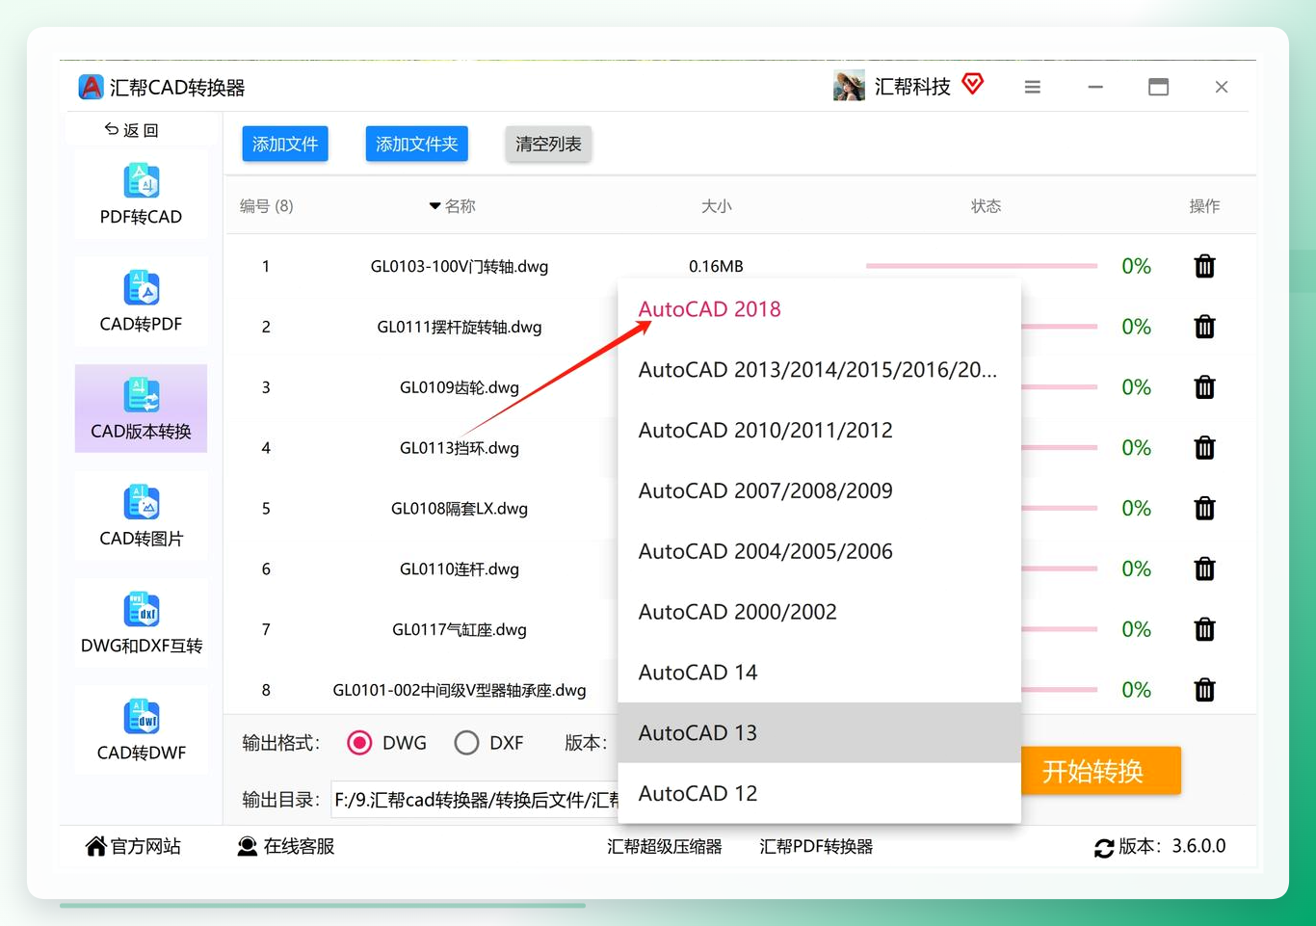Choose AutoCAD 2007/2008/2009 version option
The height and width of the screenshot is (926, 1316).
click(x=819, y=491)
